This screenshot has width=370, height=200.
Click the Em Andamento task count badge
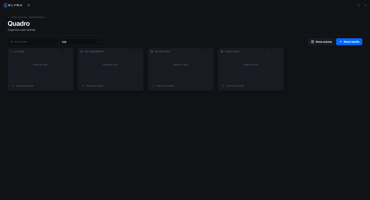tap(133, 52)
